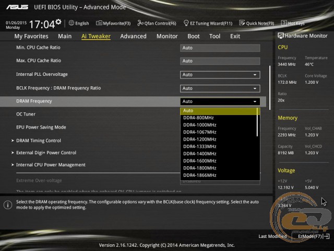
Task: Click the Quick Note notepad icon
Action: [x=242, y=23]
